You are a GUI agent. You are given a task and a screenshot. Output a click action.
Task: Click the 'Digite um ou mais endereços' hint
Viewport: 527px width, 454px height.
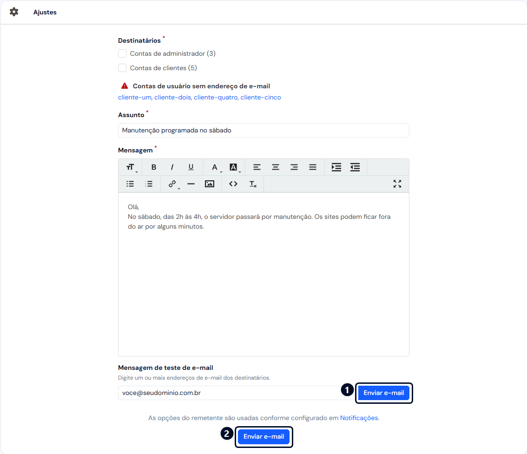click(194, 378)
